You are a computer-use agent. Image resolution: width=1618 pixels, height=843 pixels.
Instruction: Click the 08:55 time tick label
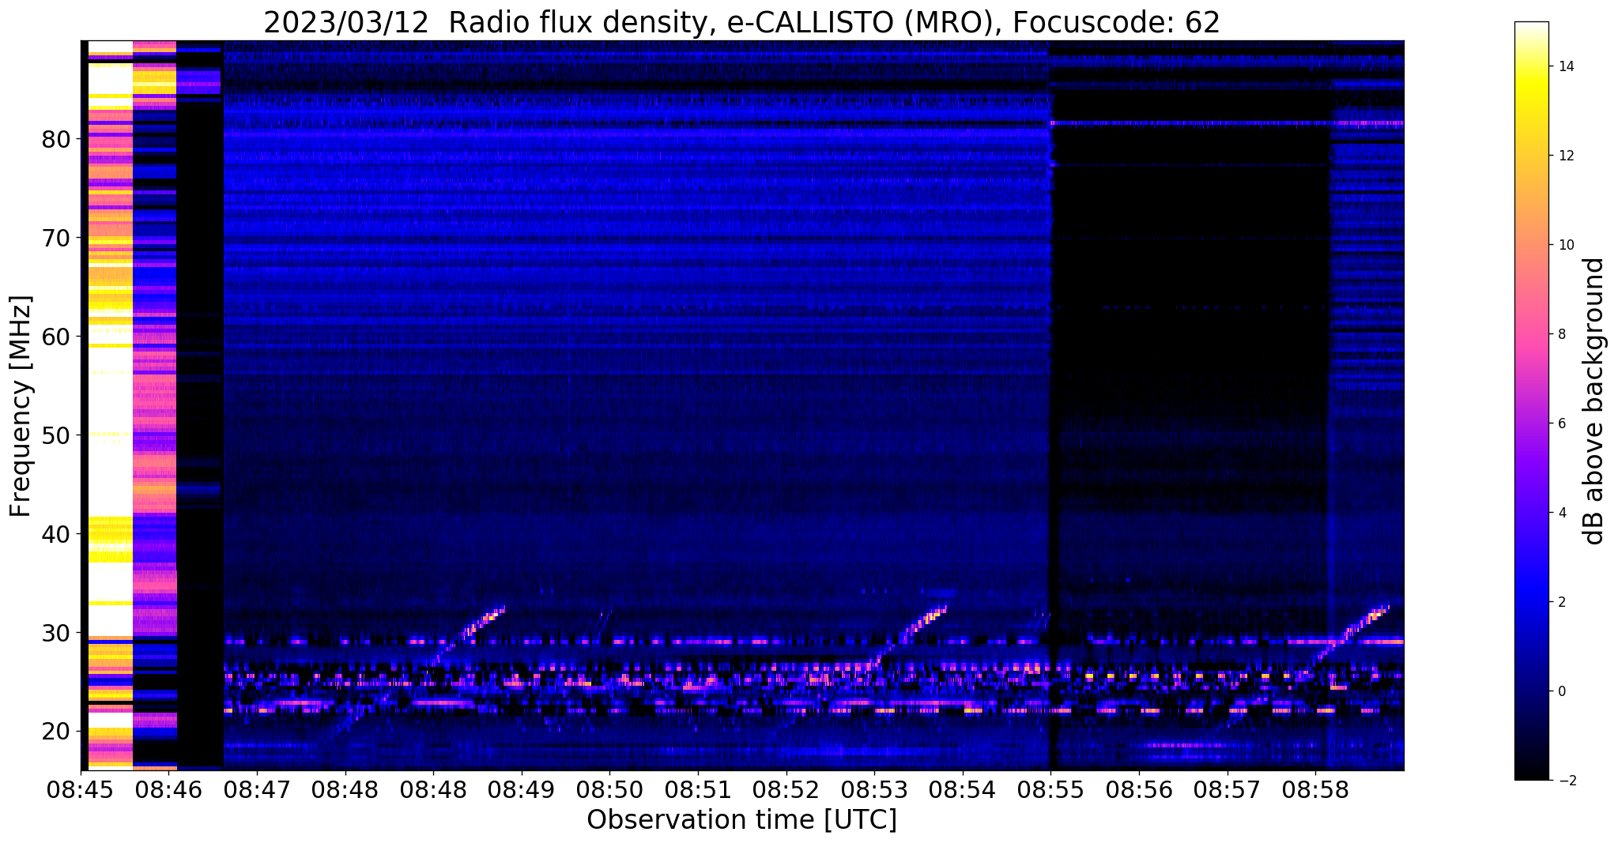point(1050,791)
